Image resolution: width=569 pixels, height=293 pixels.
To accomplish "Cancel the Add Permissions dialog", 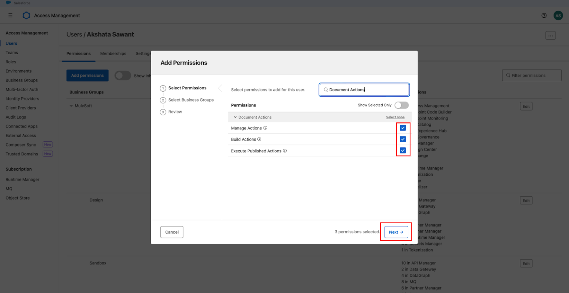I will click(x=172, y=232).
